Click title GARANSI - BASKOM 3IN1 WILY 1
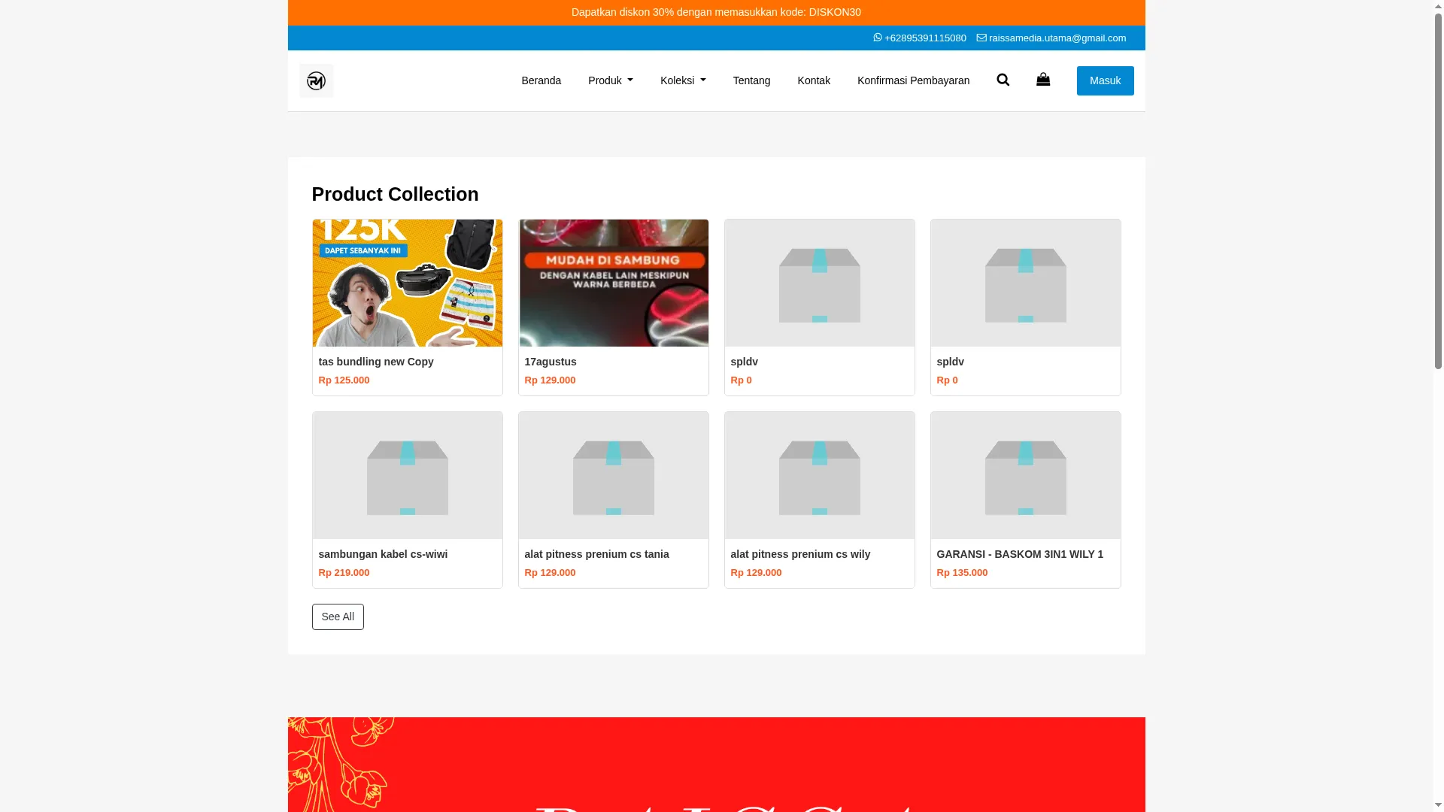Screen dimensions: 1444x812 click(1020, 554)
